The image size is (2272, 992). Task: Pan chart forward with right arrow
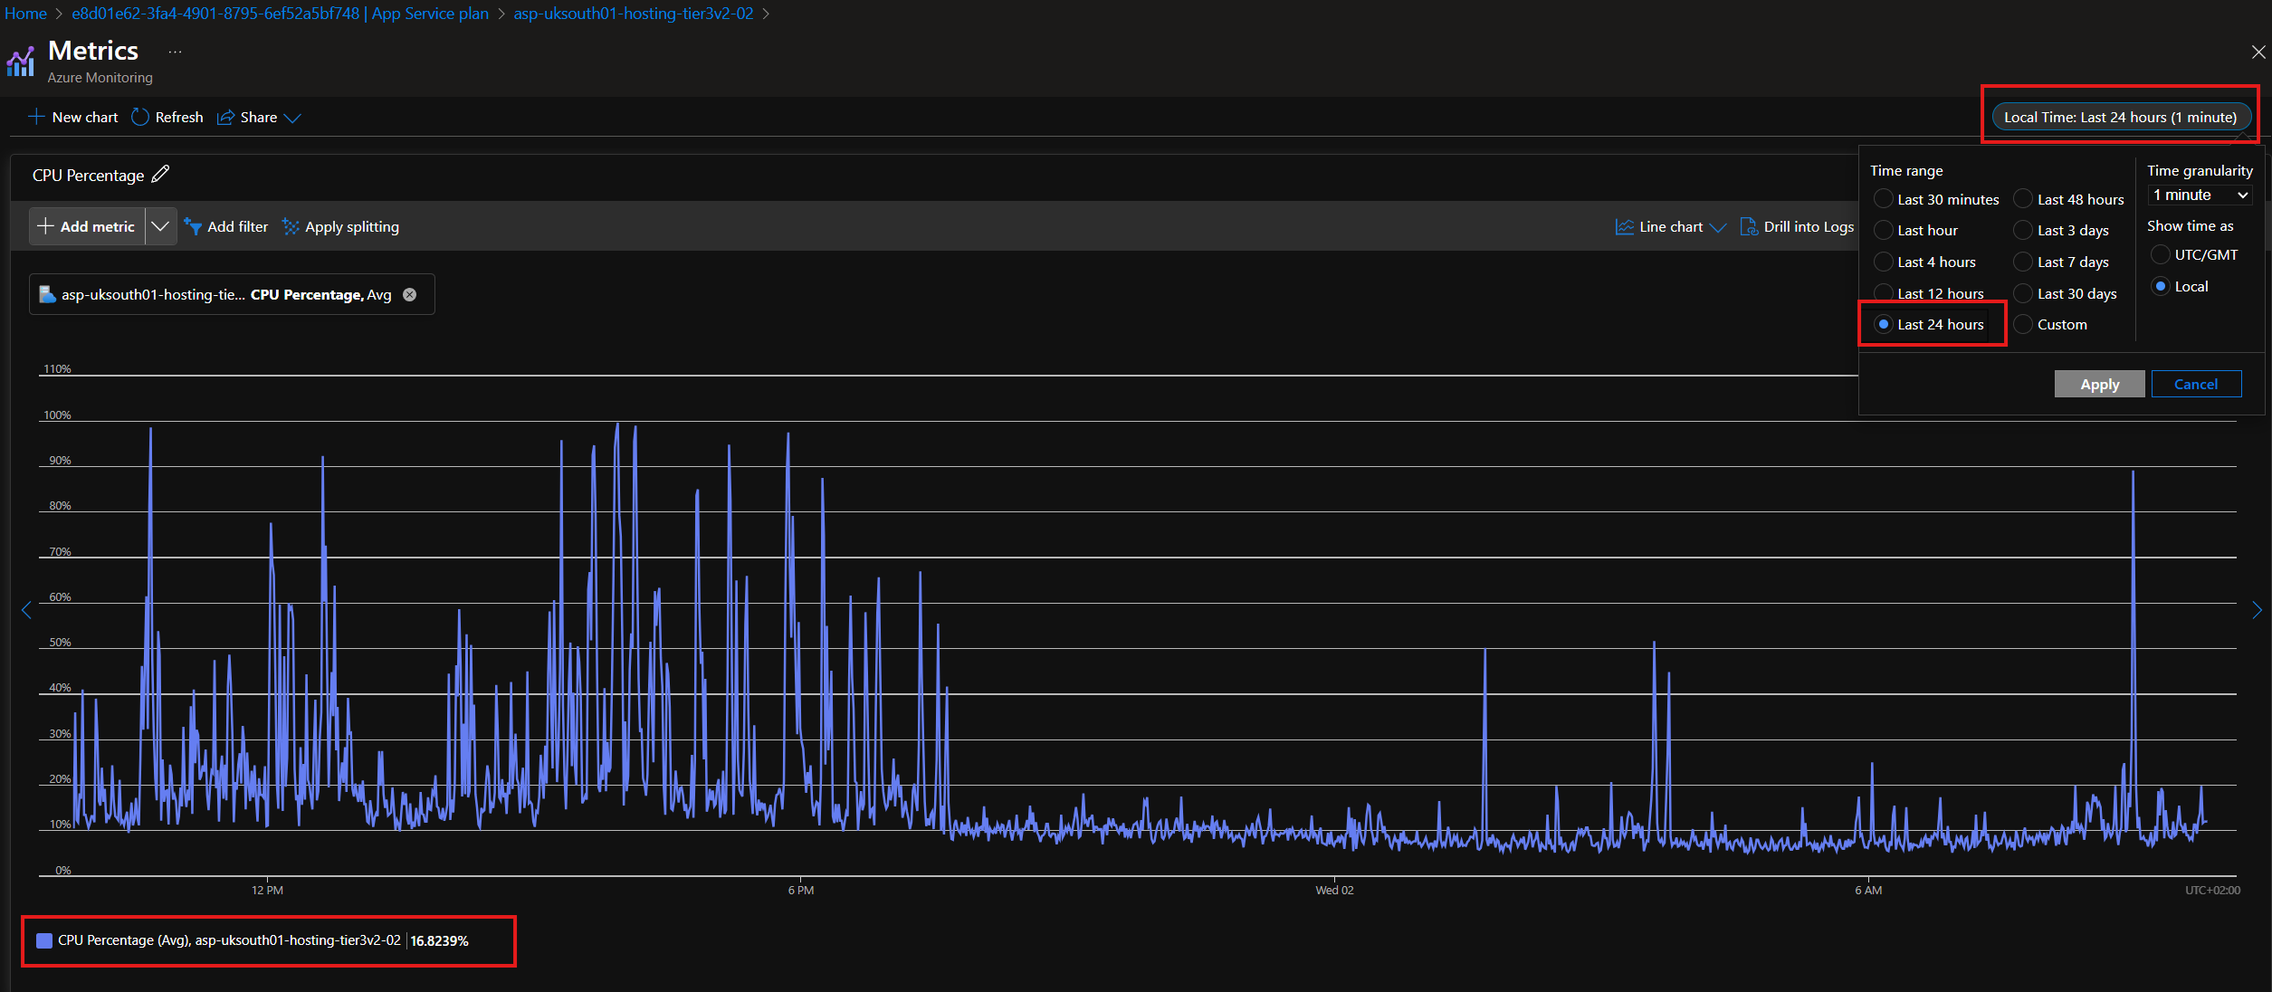tap(2257, 611)
